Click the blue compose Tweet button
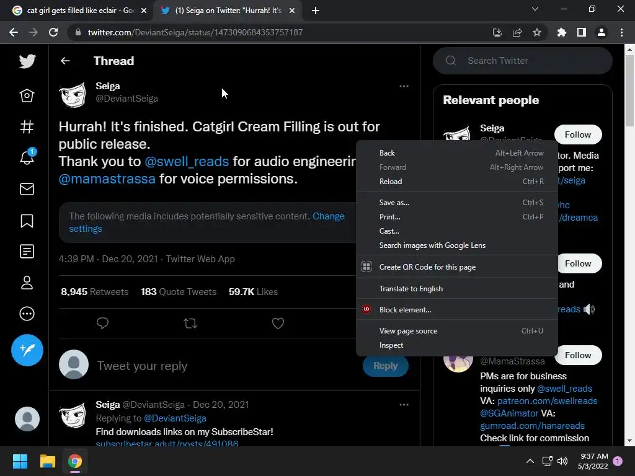Screen dimensions: 635x476 [27, 350]
